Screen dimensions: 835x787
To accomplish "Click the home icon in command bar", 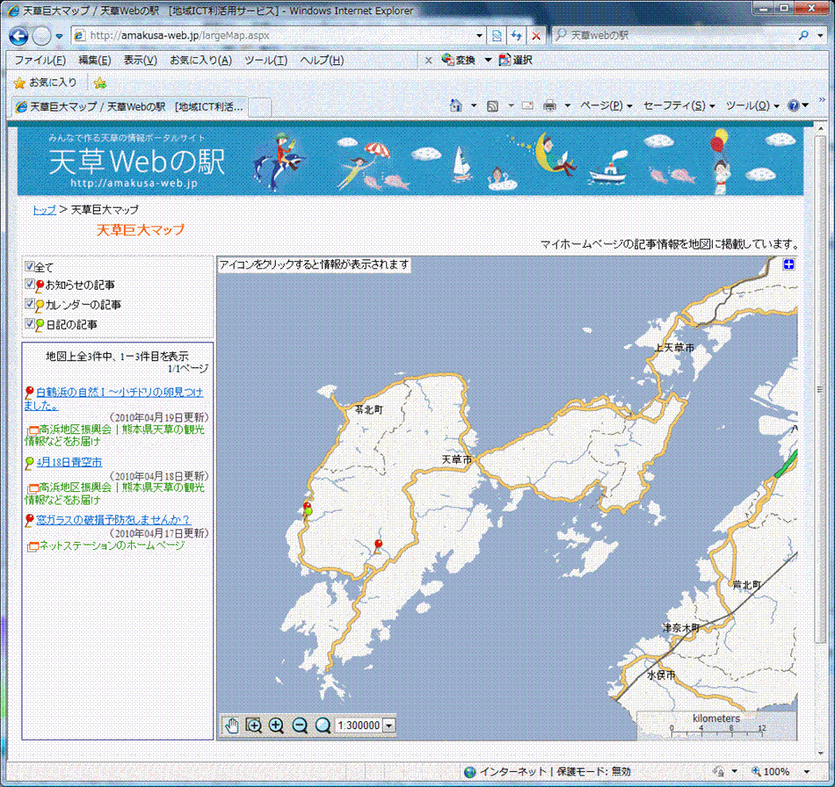I will [x=456, y=105].
